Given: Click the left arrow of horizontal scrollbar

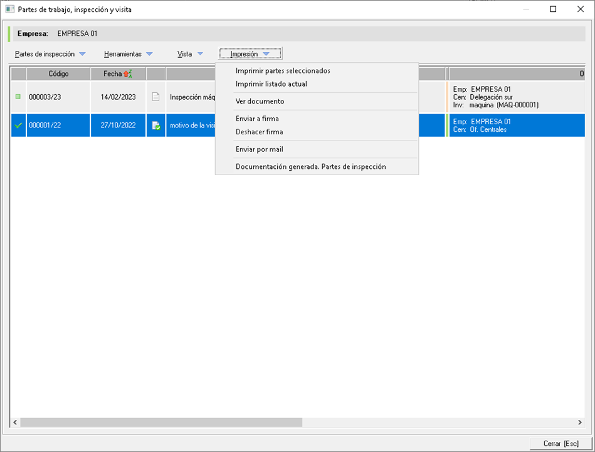Looking at the screenshot, I should (16, 422).
